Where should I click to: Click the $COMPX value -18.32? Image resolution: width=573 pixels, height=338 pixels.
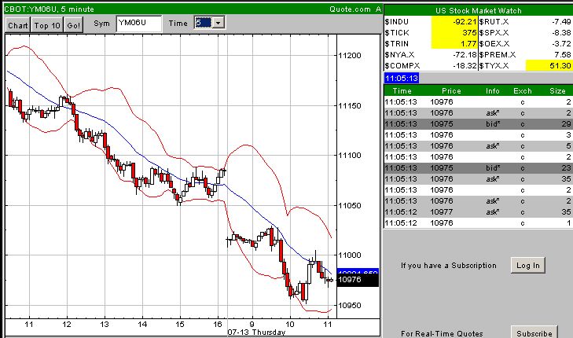point(465,66)
